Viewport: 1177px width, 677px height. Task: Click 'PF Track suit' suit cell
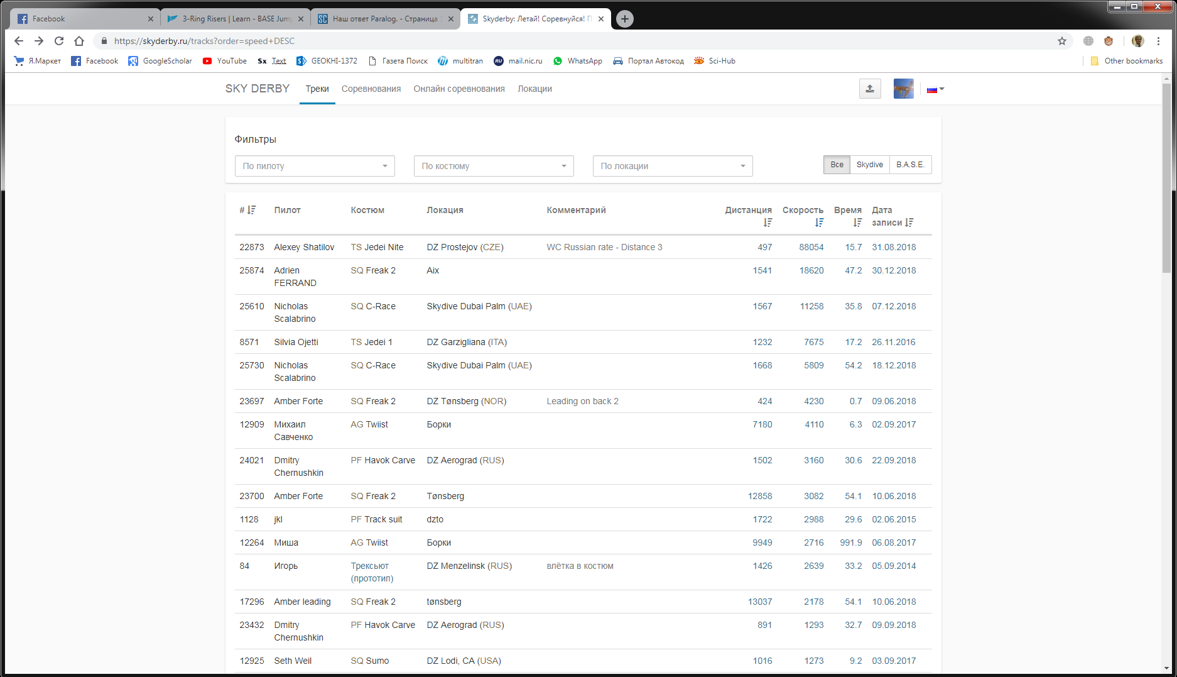pos(376,519)
